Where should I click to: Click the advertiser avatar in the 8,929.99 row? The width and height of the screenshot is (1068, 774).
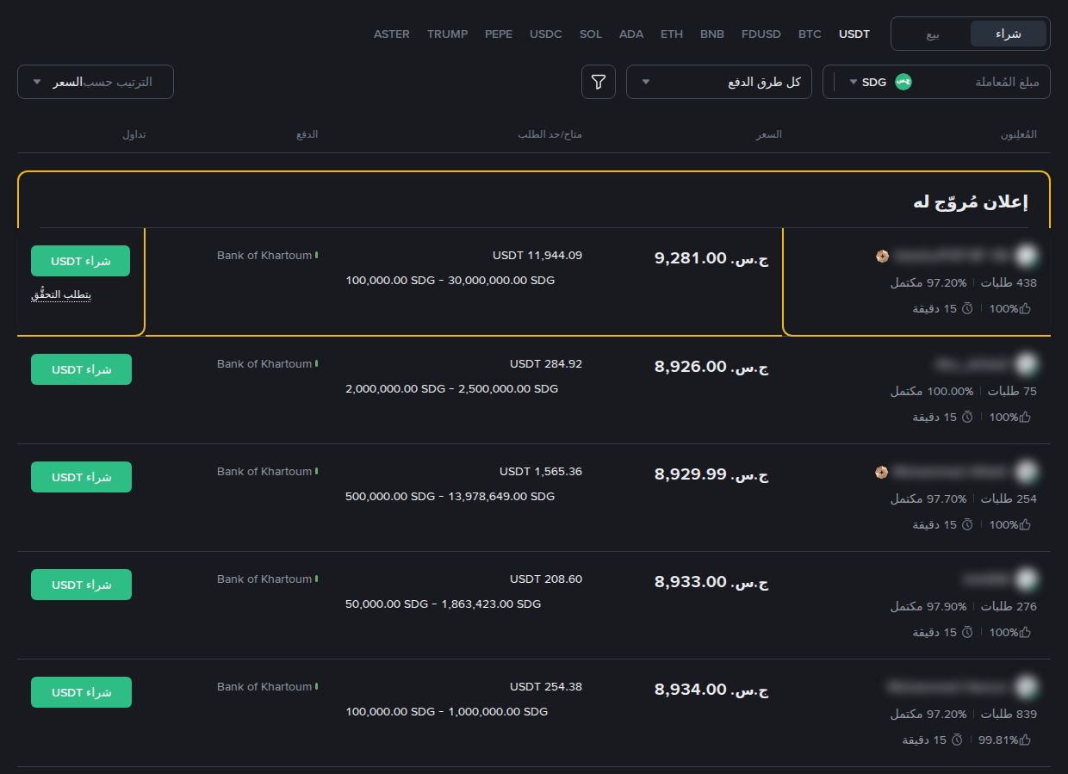[1025, 472]
